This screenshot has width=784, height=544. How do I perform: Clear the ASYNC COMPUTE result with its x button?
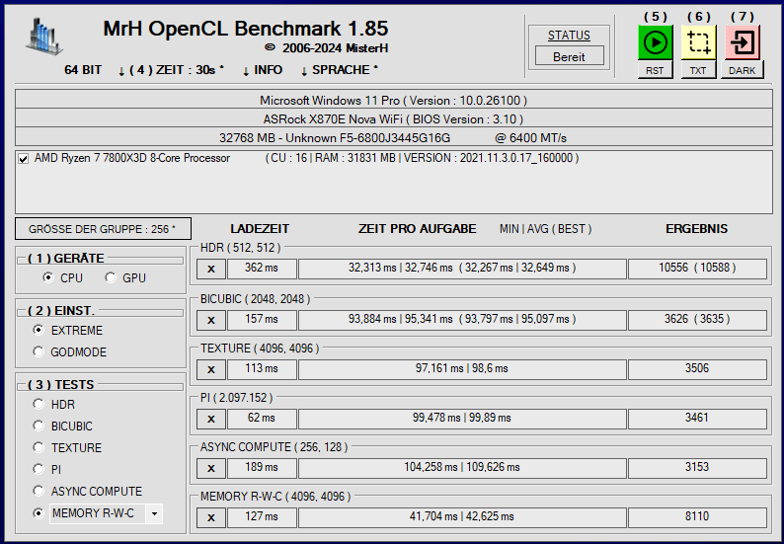211,469
